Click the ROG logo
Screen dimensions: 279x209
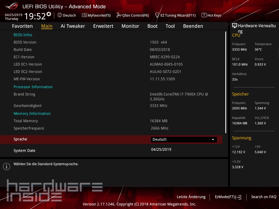[x=12, y=6]
